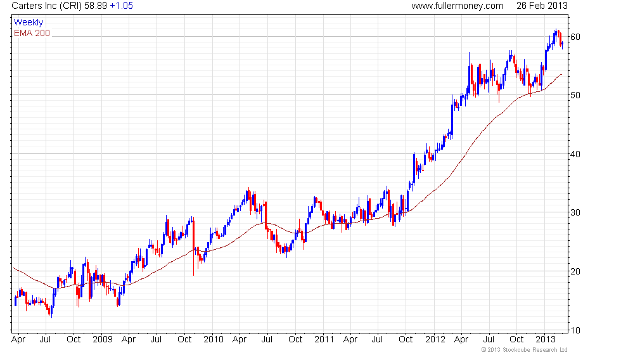Click the x-axis label 2013
The width and height of the screenshot is (621, 355).
pos(546,340)
